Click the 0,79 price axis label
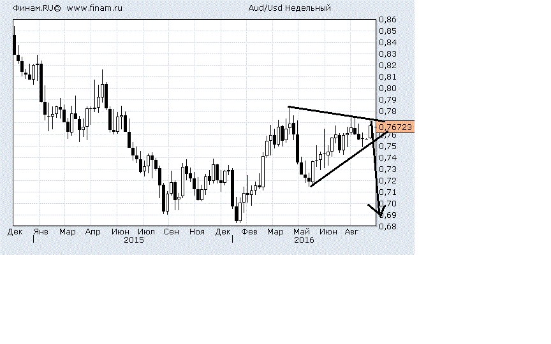Screen dimensions: 551x344 point(388,100)
